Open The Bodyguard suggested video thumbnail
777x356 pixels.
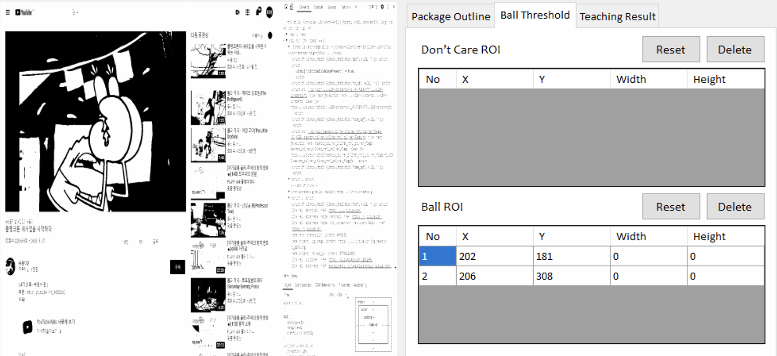208,107
